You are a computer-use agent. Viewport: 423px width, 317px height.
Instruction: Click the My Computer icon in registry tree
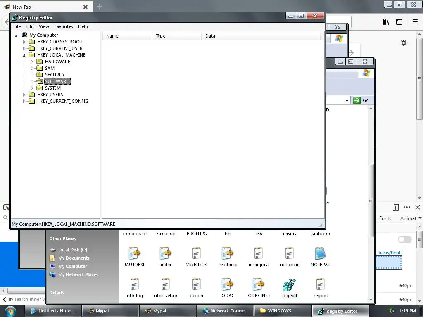click(x=24, y=35)
